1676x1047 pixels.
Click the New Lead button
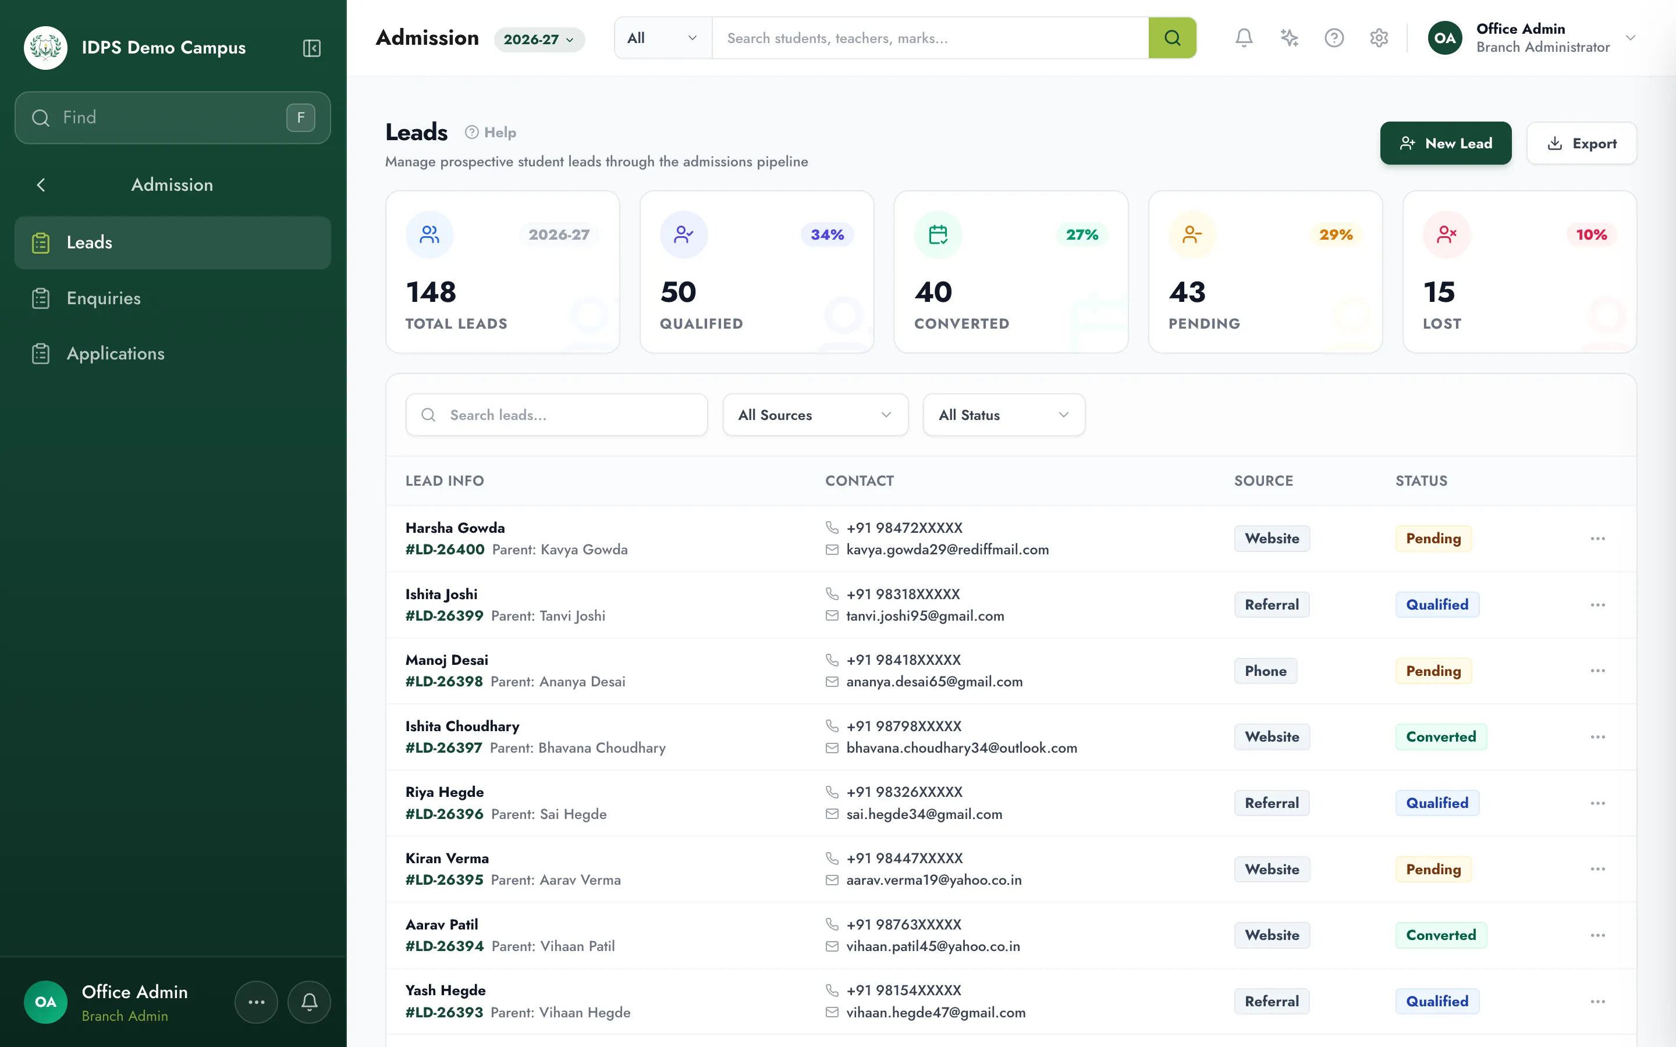(1446, 143)
